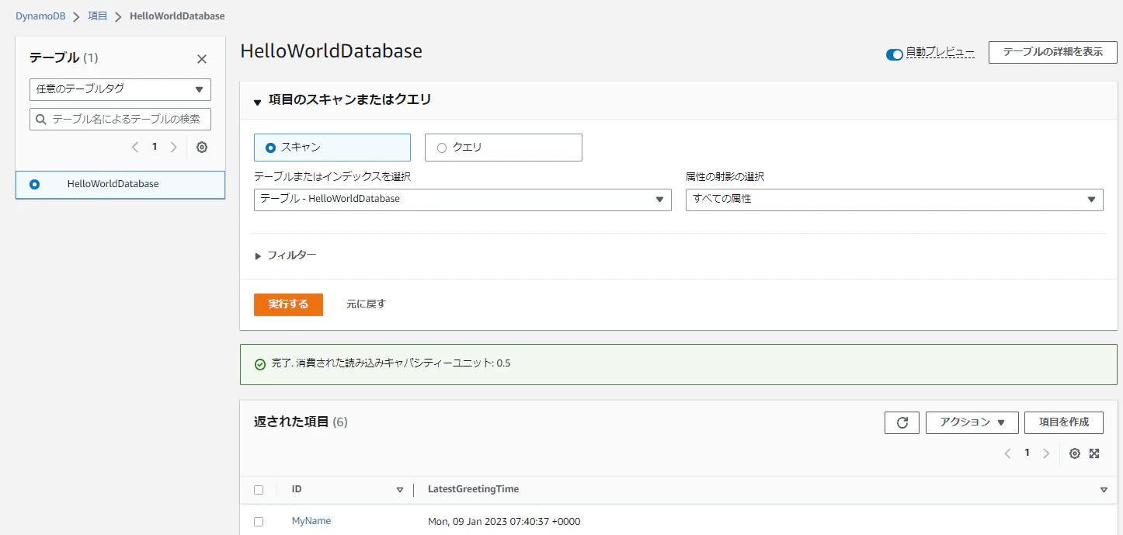This screenshot has height=535, width=1123.
Task: Open table list settings gear
Action: (202, 147)
